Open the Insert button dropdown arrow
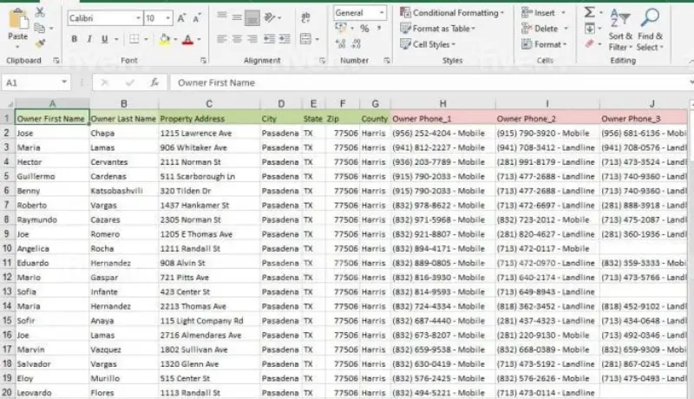 563,13
